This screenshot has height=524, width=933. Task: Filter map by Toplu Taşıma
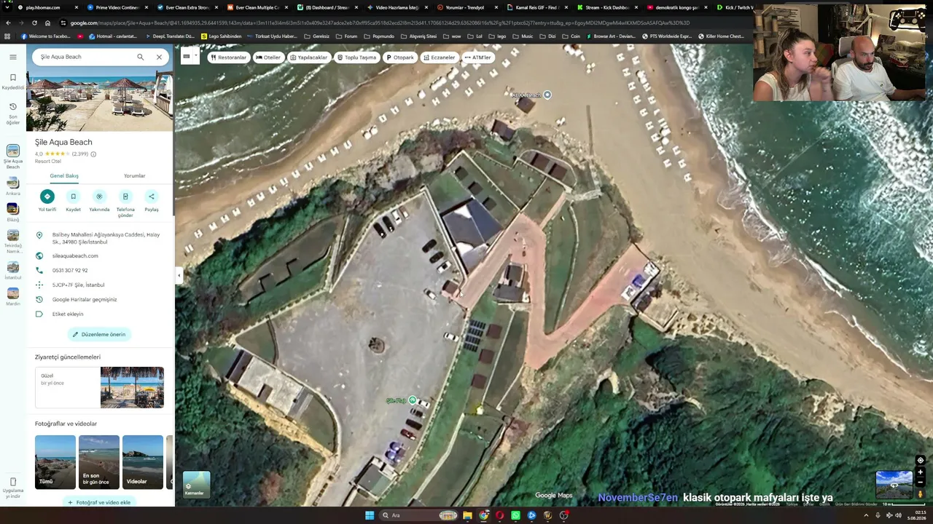[357, 57]
